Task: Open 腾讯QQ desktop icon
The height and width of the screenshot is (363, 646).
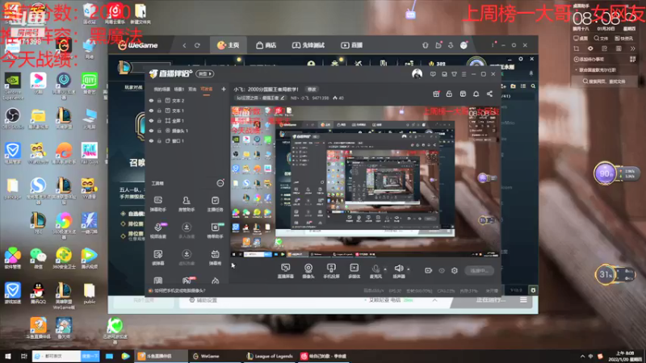Action: coord(38,294)
